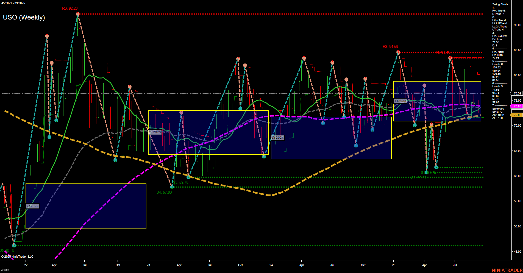Viewport: 523px width, 273px height.
Task: Click the R2: 84.58 resistance label
Action: click(390, 46)
